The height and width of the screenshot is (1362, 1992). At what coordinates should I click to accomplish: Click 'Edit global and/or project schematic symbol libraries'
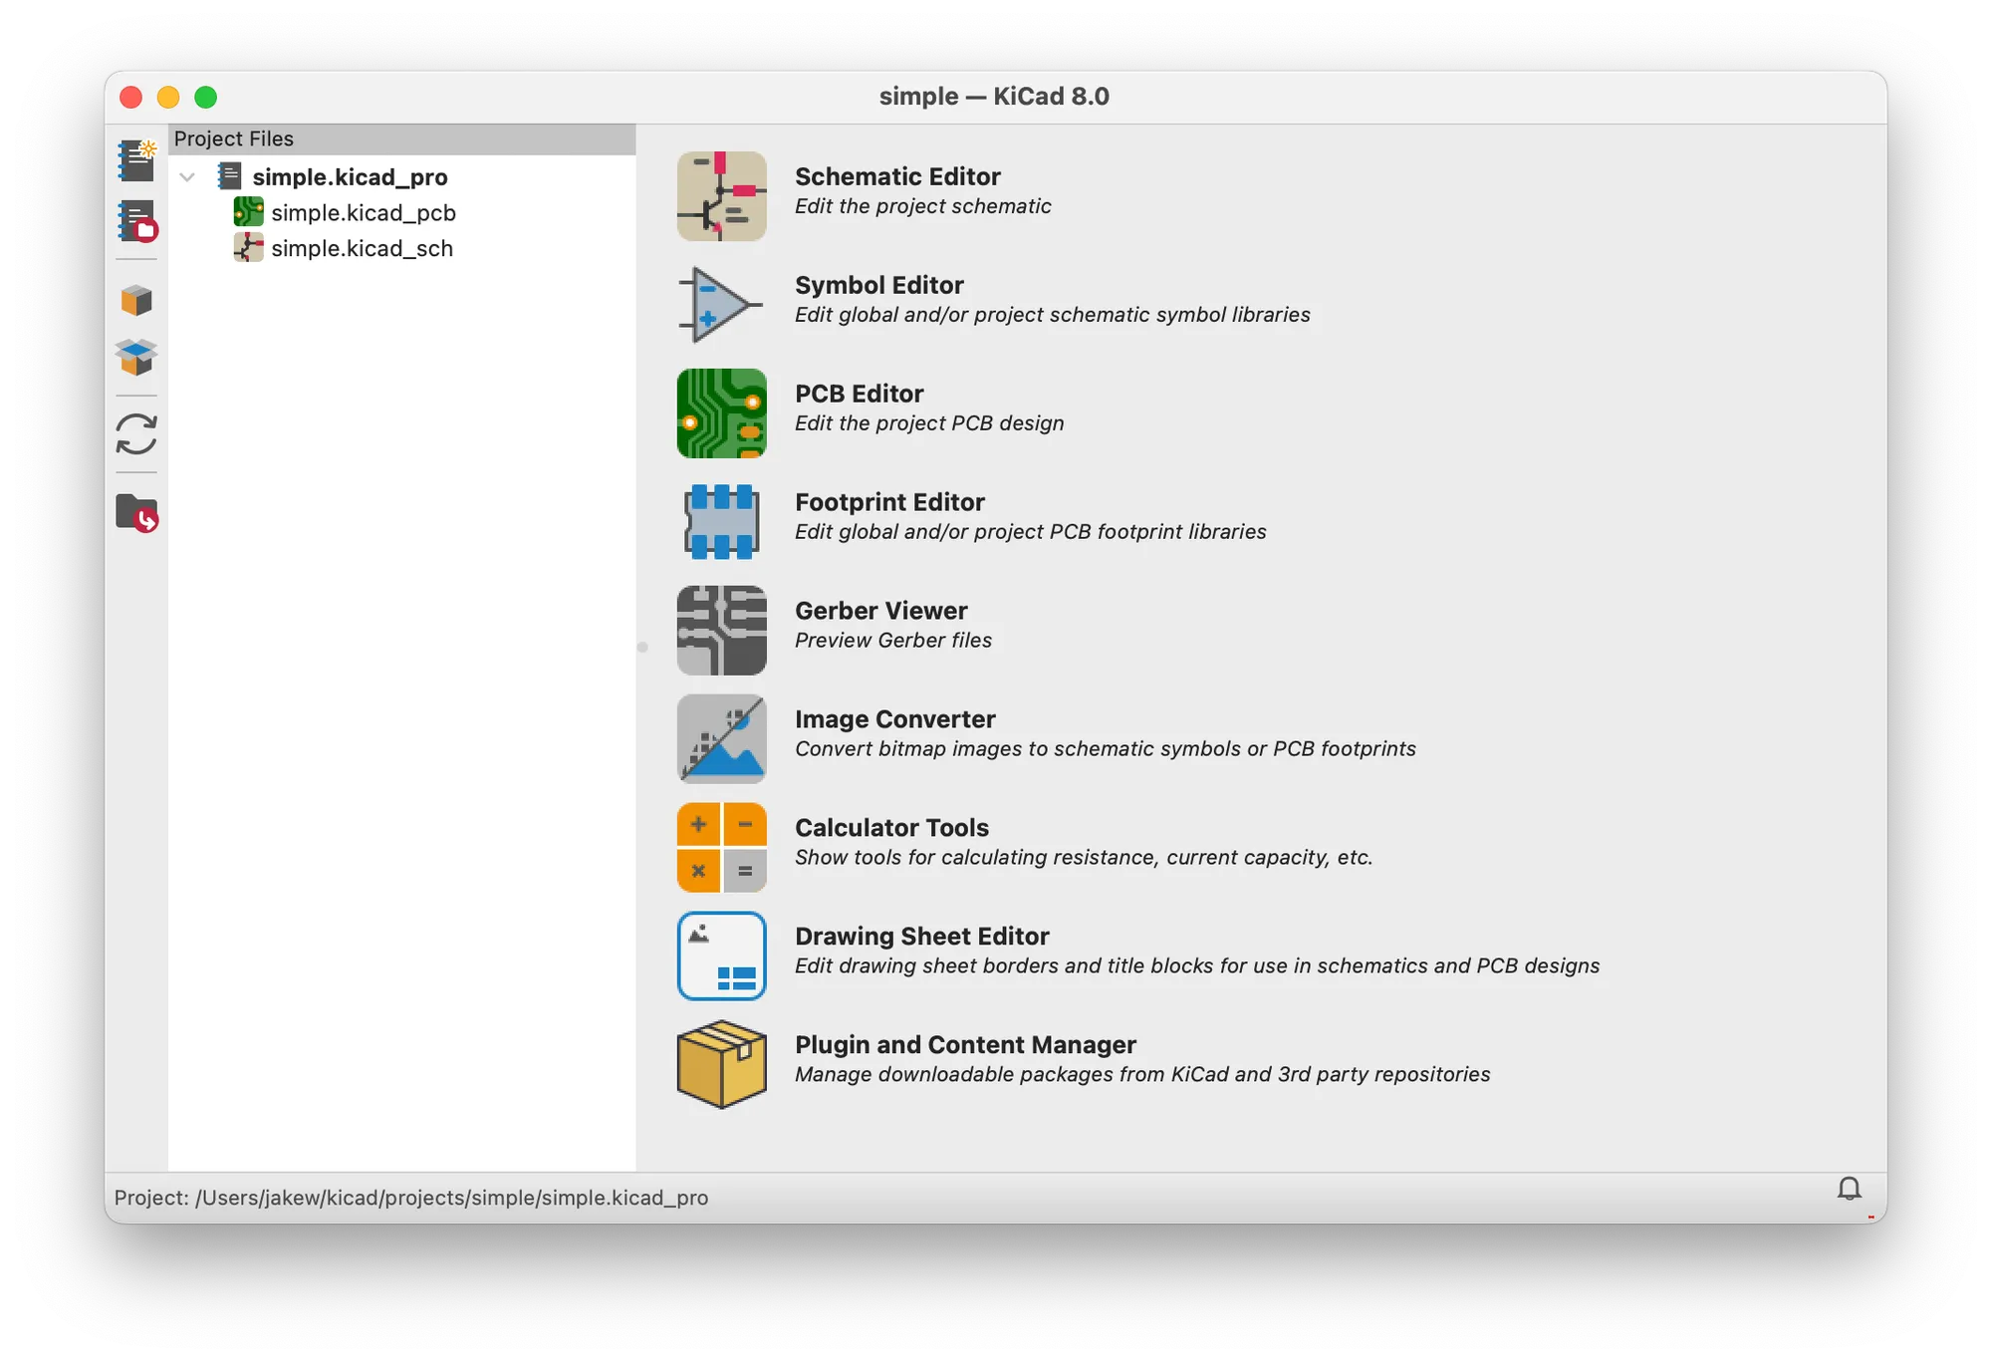point(1052,315)
